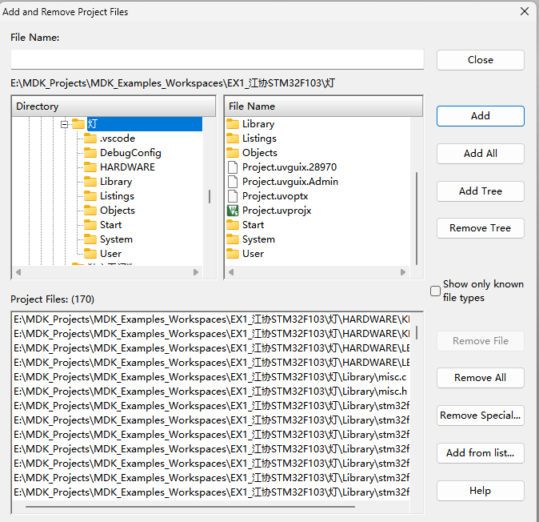Click the Objects folder icon in Directory tree
This screenshot has width=539, height=522.
click(x=90, y=211)
